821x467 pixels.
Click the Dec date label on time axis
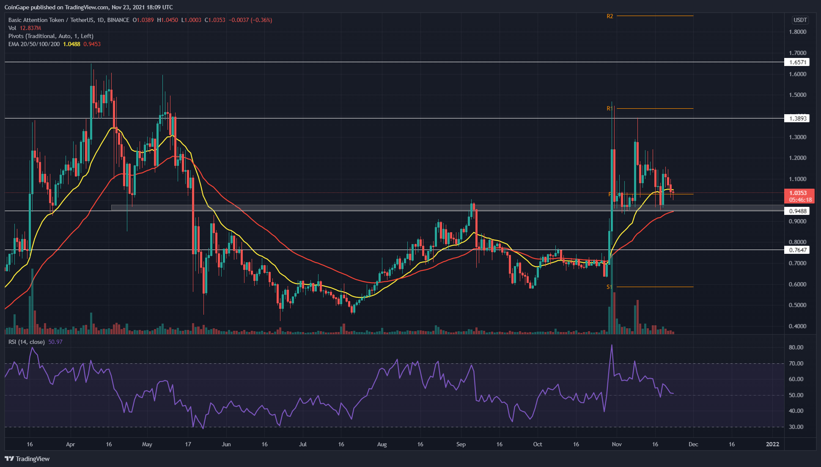coord(693,444)
